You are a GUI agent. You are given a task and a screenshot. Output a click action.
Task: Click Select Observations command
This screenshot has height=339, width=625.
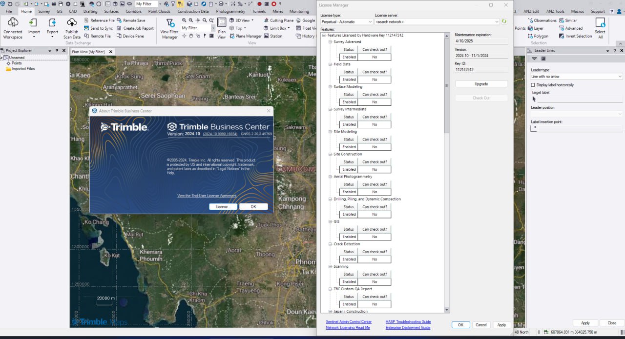542,20
